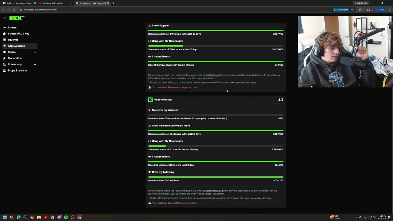Open the browser extensions puzzle icon
393x221 pixels.
(360, 10)
